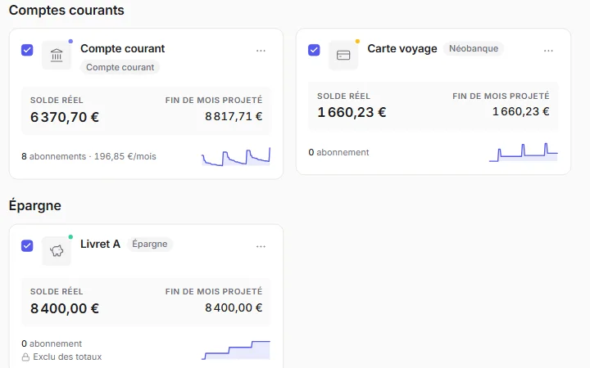The width and height of the screenshot is (590, 368).
Task: Click the Néobanque tag on Carte voyage
Action: 474,48
